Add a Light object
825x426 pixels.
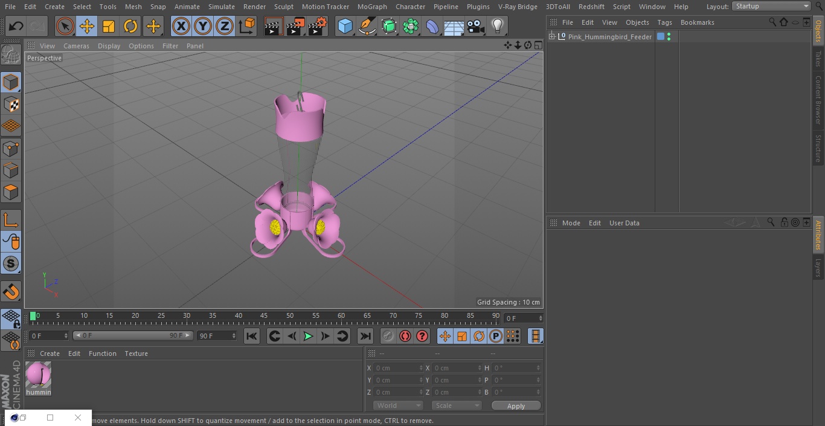click(x=497, y=26)
